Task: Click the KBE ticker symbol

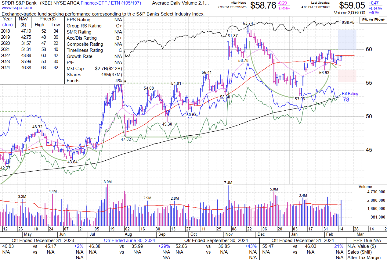Action: (47, 3)
